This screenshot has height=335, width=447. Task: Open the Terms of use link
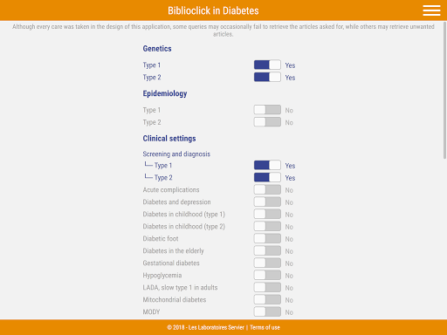pos(265,327)
